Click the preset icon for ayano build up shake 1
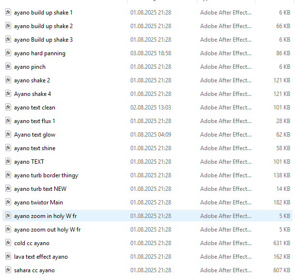This screenshot has width=300, height=280. pos(8,12)
